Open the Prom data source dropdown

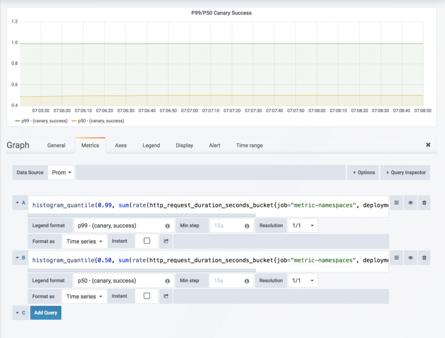click(x=61, y=172)
